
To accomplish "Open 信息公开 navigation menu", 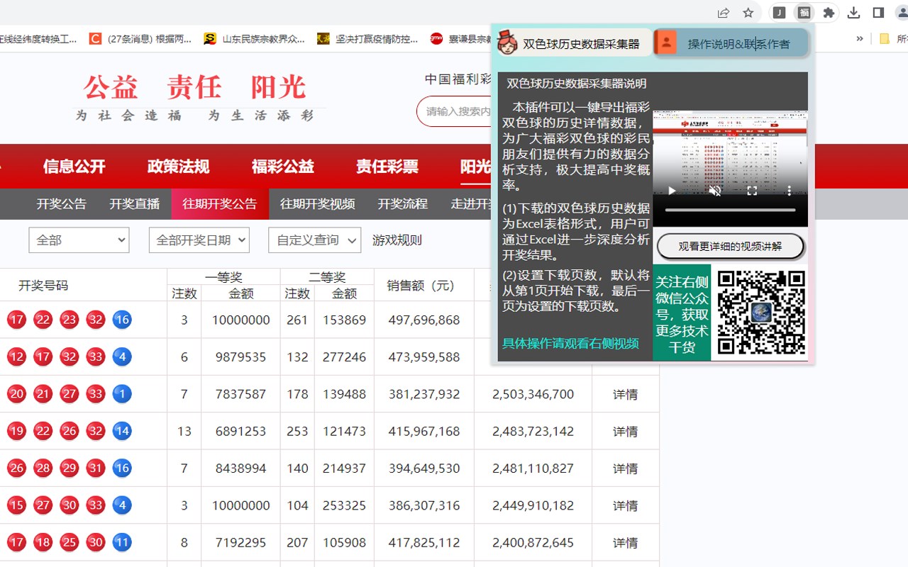I will 74,167.
